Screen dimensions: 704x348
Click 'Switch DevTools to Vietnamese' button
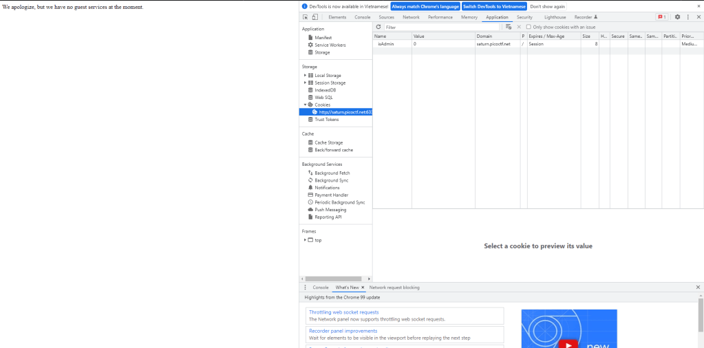tap(494, 6)
